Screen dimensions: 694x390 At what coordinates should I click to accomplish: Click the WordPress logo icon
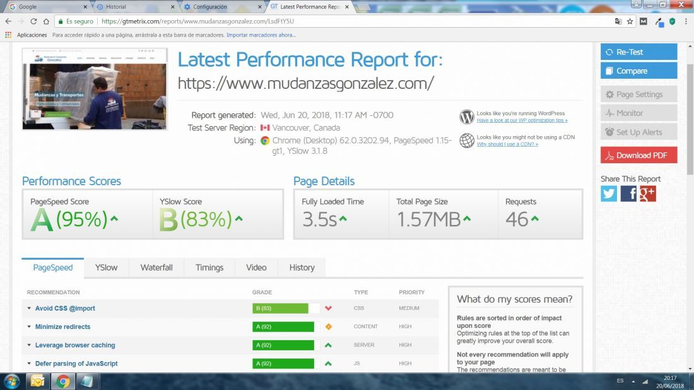pyautogui.click(x=466, y=117)
